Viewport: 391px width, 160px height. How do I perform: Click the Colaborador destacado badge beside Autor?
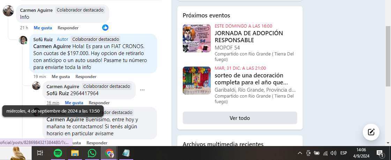pos(96,39)
